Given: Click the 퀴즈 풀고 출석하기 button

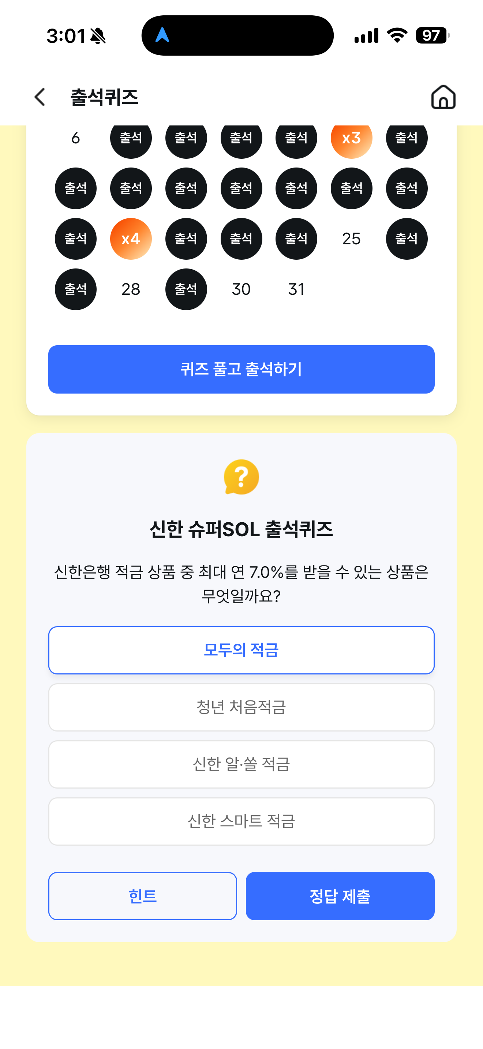Looking at the screenshot, I should (241, 369).
